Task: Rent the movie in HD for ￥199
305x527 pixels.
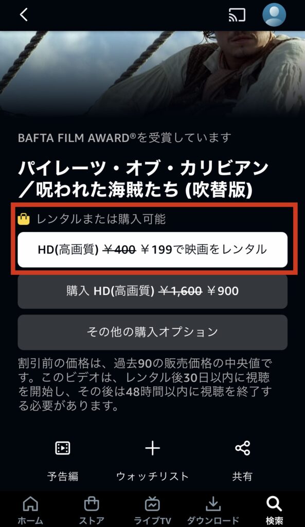Action: [152, 250]
